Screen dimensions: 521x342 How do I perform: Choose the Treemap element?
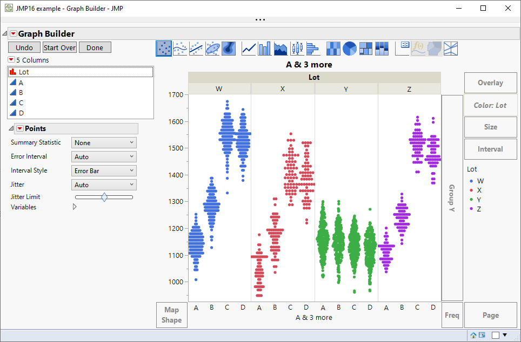coord(365,48)
